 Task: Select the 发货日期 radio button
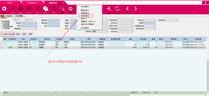pyautogui.click(x=2, y=23)
